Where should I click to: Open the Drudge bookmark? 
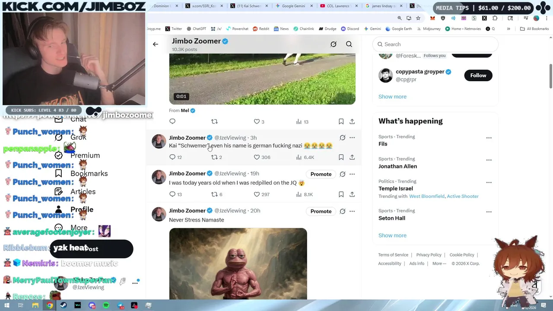coord(327,29)
